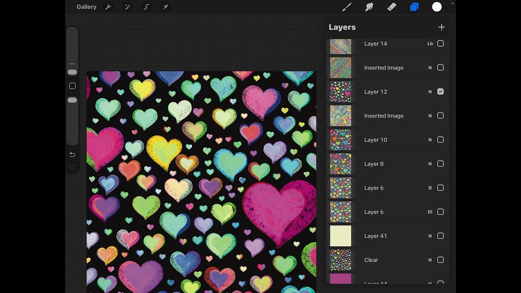The image size is (521, 293).
Task: Show Layer 14 via its checkbox
Action: click(440, 44)
